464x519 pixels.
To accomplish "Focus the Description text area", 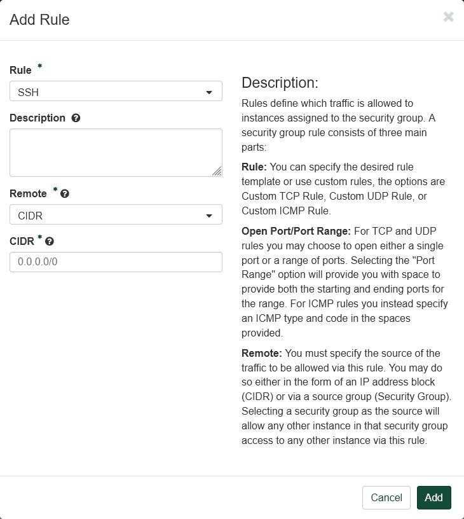I will pos(114,152).
